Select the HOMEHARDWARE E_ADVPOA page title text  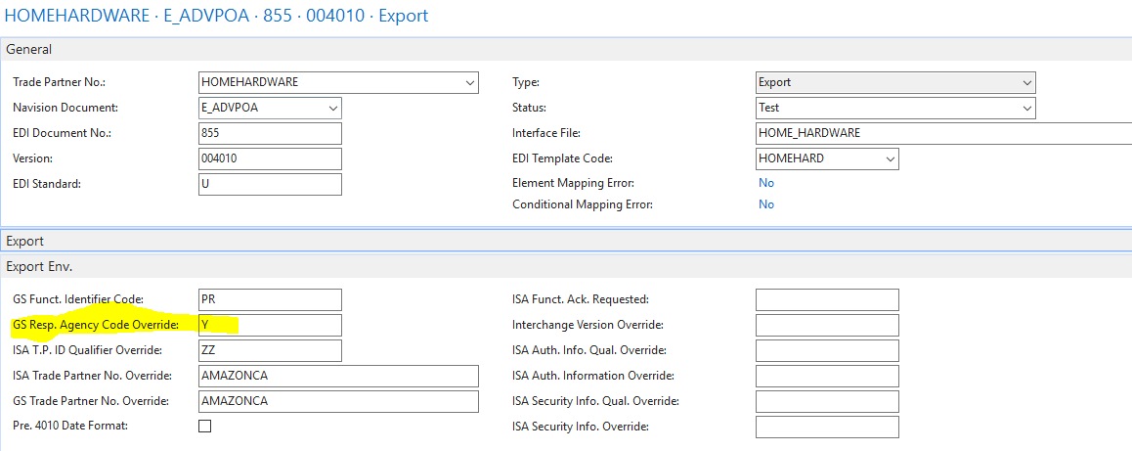[217, 16]
